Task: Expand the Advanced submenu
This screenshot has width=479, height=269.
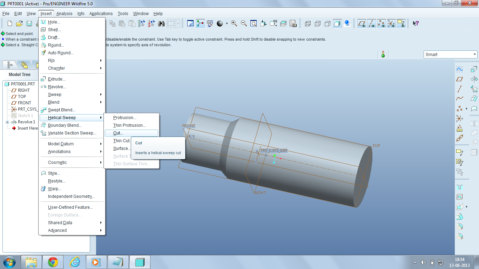Action: 72,230
